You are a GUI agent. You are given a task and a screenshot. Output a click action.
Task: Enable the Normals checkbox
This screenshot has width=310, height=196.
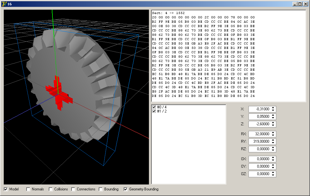[x=28, y=189]
